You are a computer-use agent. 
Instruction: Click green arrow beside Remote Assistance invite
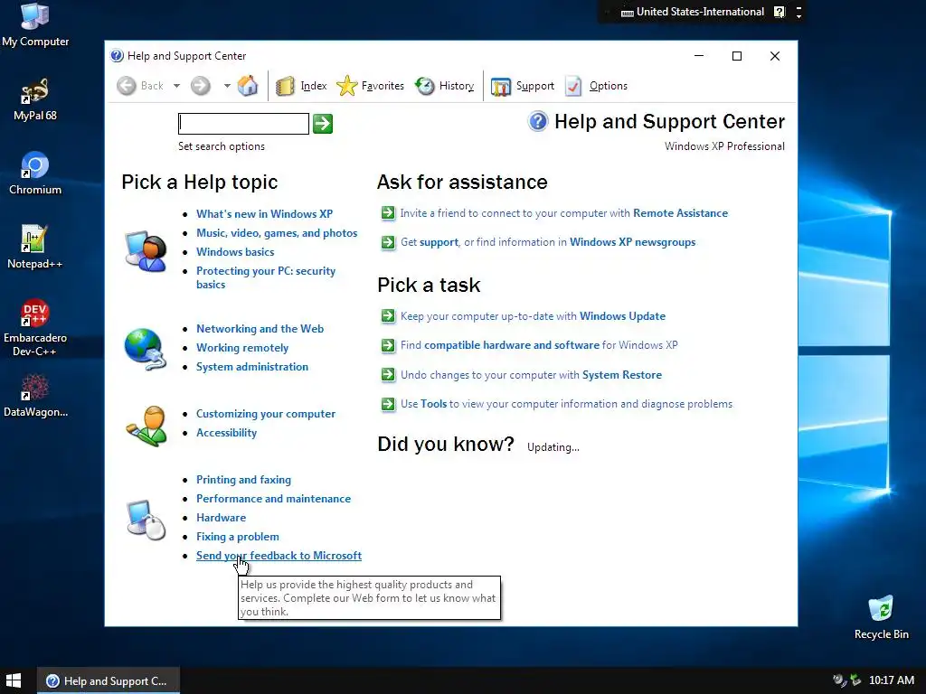click(388, 213)
